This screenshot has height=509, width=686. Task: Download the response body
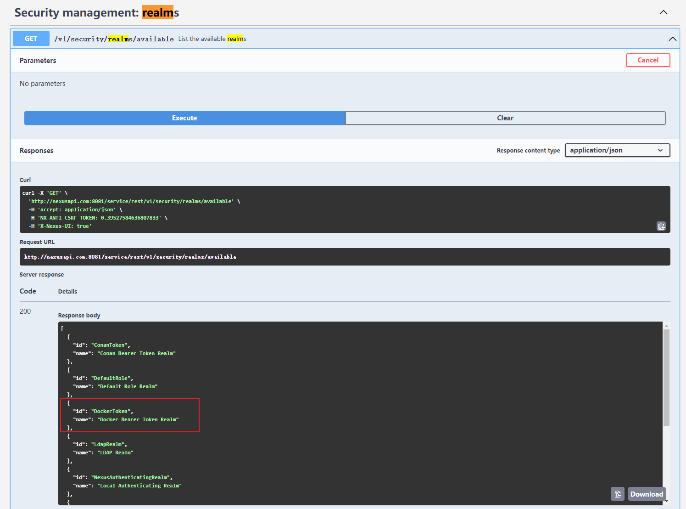click(x=647, y=494)
